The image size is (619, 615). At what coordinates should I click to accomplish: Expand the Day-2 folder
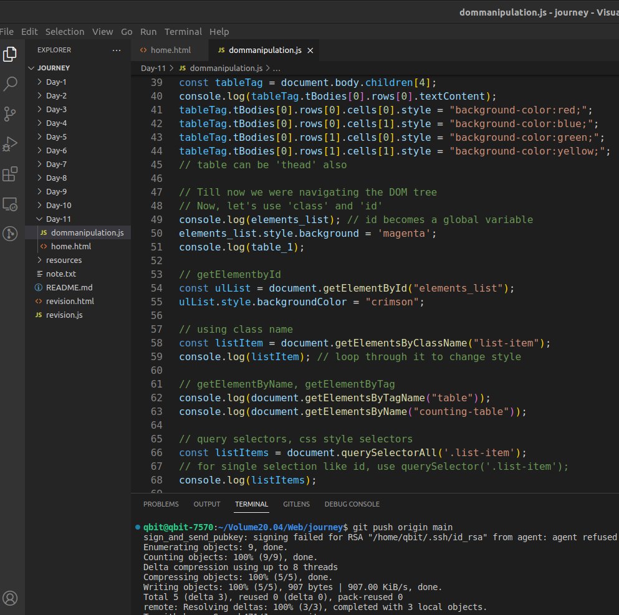point(39,95)
